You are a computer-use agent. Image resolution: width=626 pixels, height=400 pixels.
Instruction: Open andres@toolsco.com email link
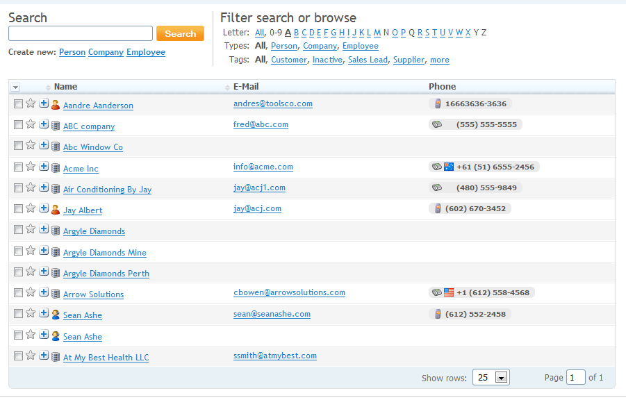(272, 103)
